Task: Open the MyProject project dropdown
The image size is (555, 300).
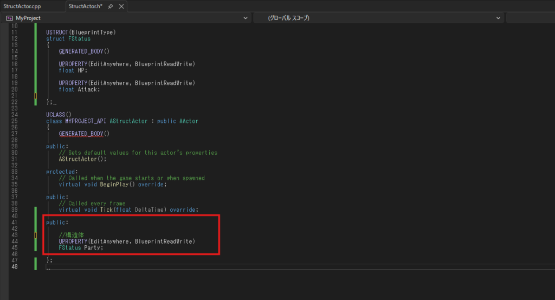Action: pos(247,18)
